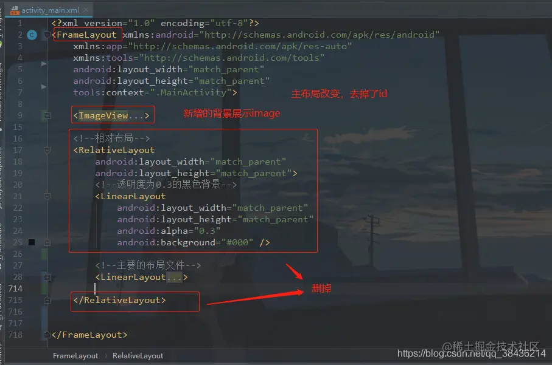The height and width of the screenshot is (365, 552).
Task: Click the </RelativeLayout> closing tag
Action: pos(119,301)
